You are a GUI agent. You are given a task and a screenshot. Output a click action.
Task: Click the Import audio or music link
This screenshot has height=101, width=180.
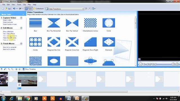coord(10,24)
